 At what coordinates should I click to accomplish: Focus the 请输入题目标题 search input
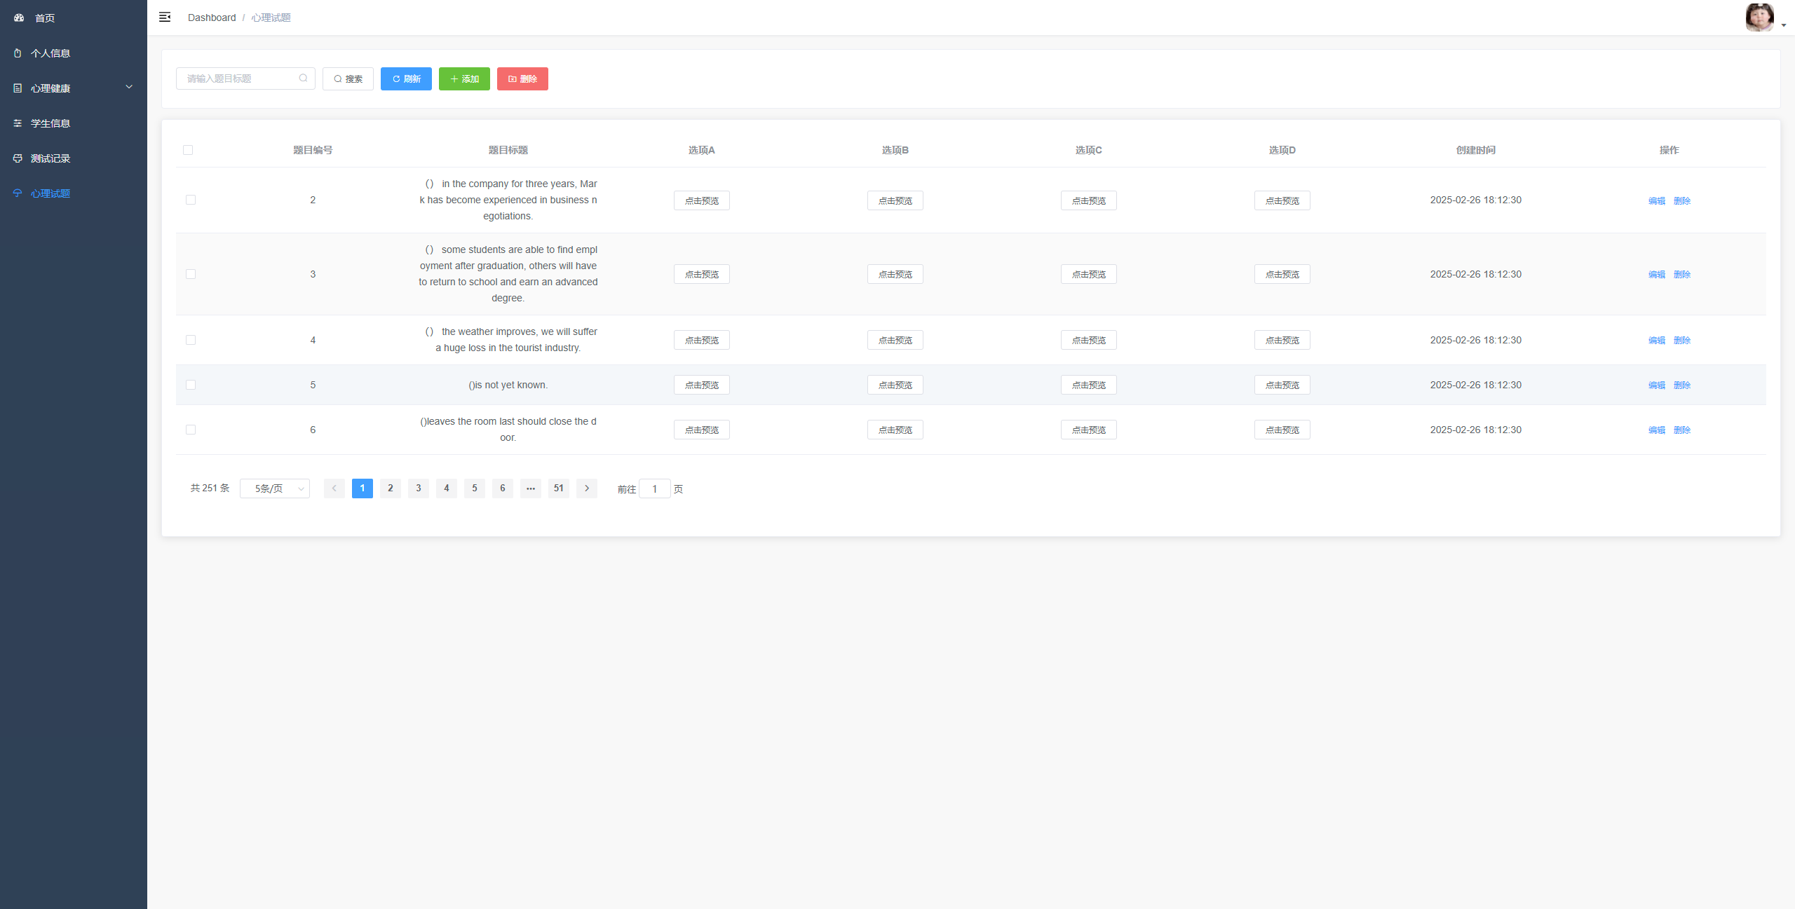(245, 78)
